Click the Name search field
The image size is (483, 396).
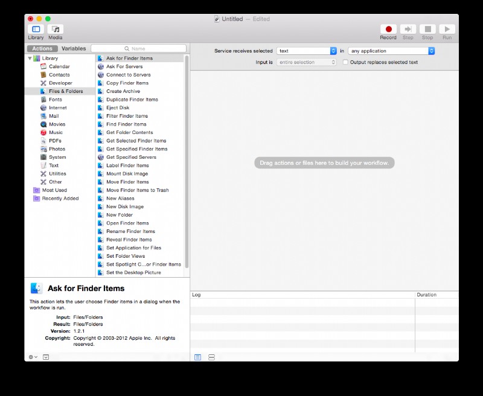tap(140, 48)
